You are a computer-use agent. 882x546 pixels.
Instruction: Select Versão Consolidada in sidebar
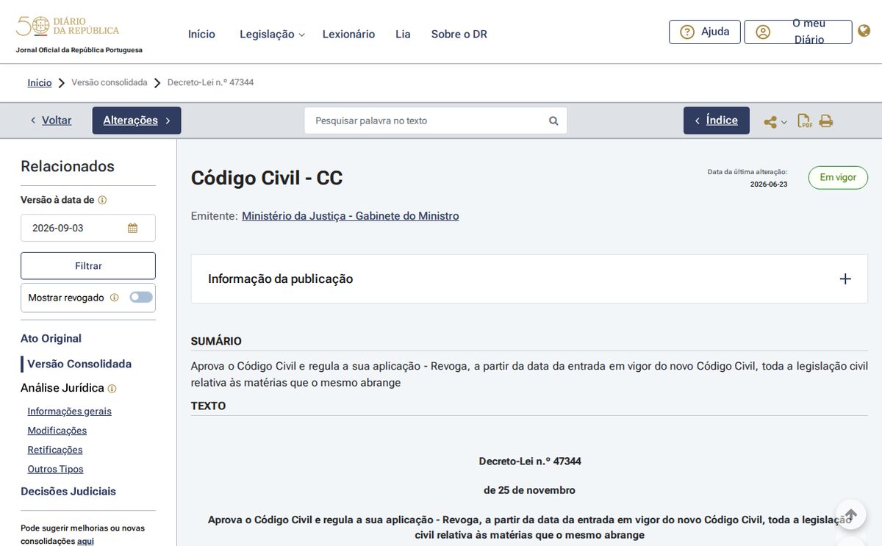(x=79, y=364)
